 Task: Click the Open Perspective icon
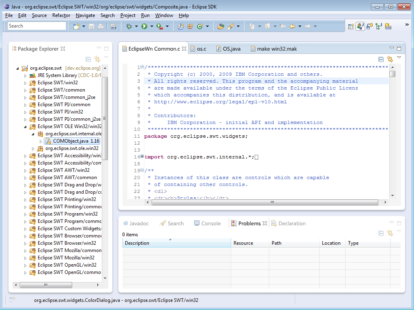pyautogui.click(x=351, y=26)
